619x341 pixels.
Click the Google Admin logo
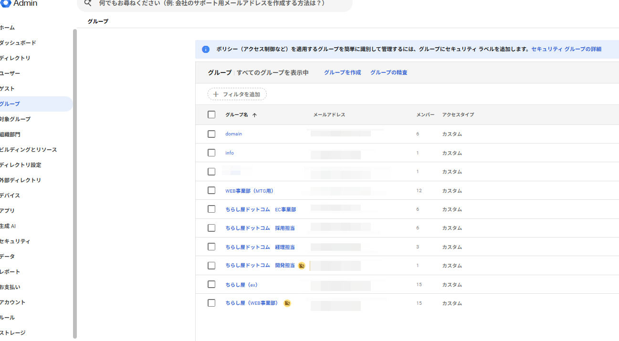click(18, 3)
